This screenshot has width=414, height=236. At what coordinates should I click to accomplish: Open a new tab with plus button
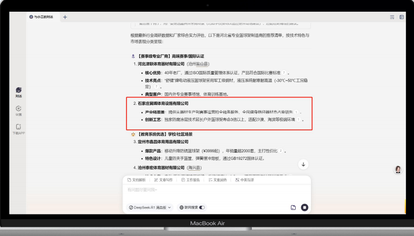coord(65,17)
